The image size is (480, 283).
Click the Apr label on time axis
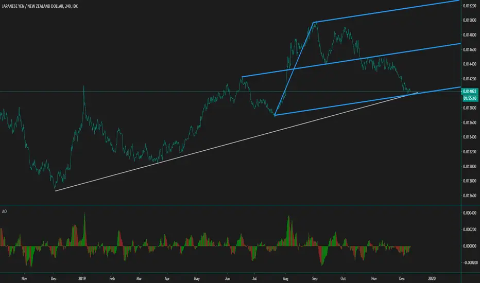tap(167, 278)
